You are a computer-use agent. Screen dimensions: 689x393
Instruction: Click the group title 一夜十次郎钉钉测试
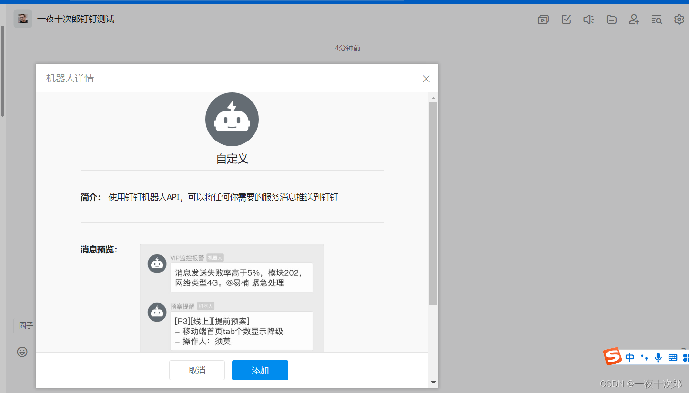[x=76, y=19]
